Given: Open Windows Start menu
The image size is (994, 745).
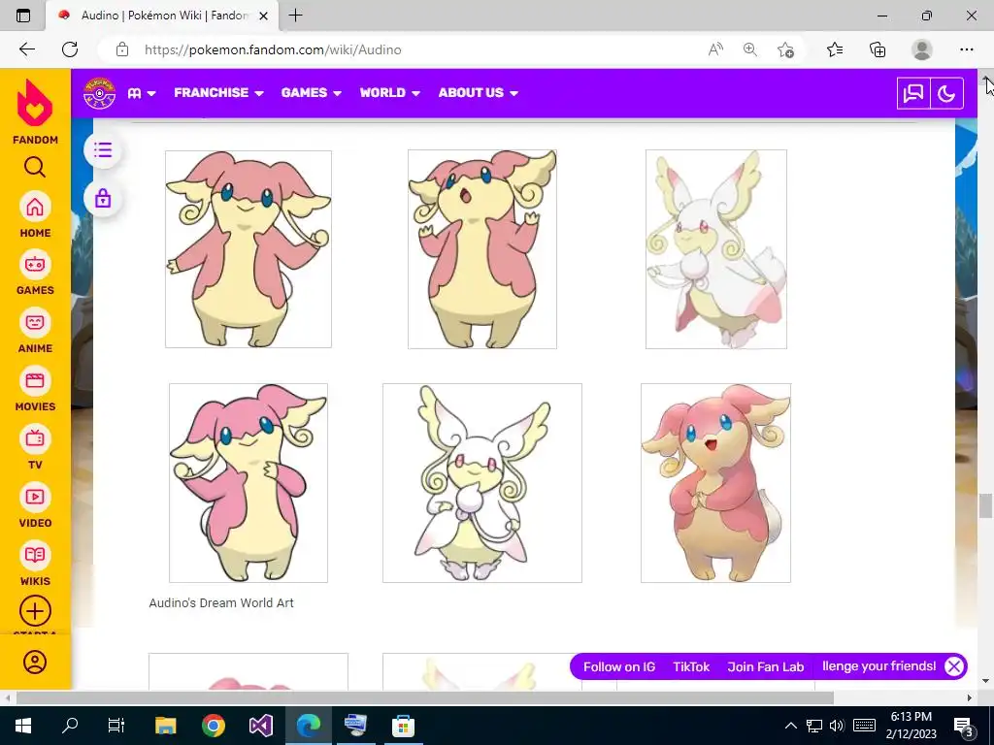Looking at the screenshot, I should tap(23, 726).
